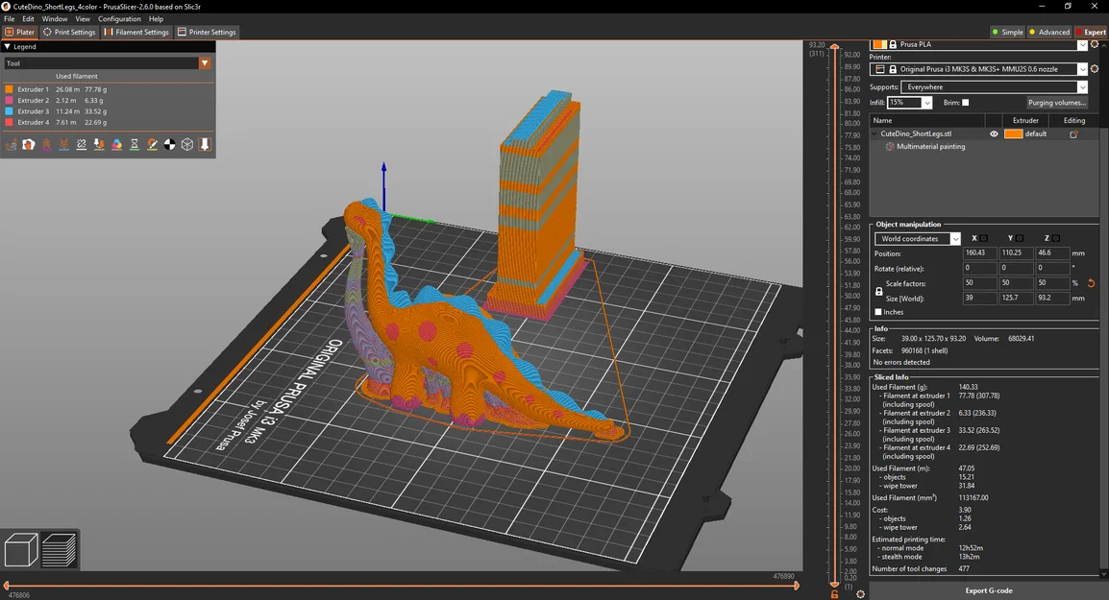
Task: Click the Y axis mirror icon
Action: 1020,238
